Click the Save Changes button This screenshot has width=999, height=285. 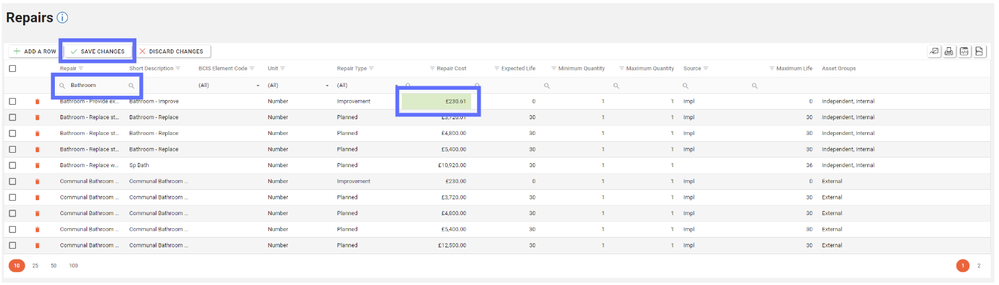pos(97,51)
